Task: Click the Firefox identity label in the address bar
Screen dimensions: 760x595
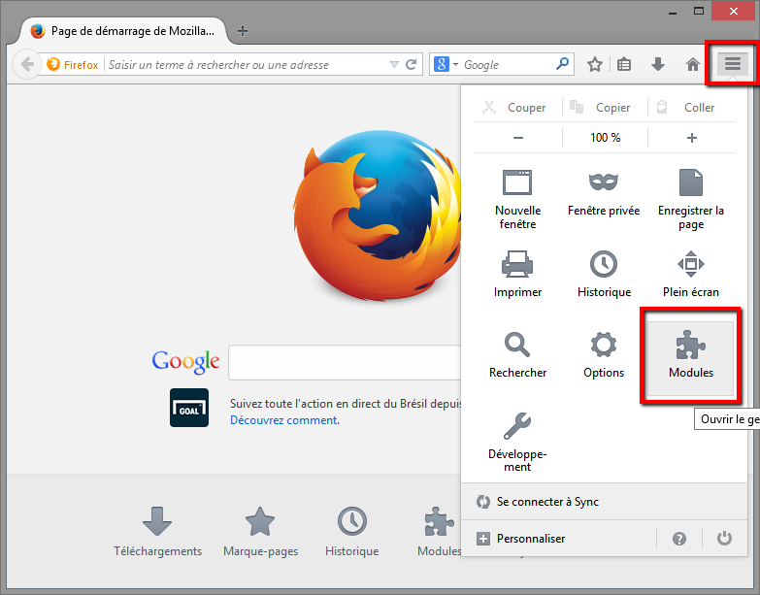Action: click(73, 64)
